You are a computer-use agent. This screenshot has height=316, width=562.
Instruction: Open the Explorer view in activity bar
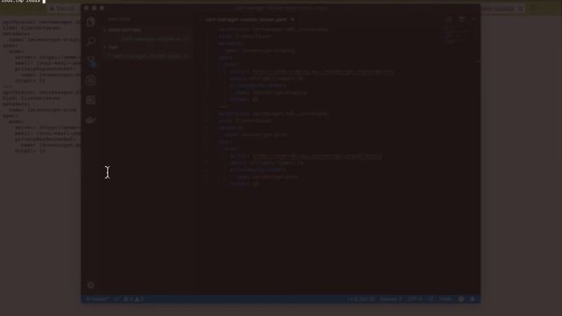click(90, 22)
